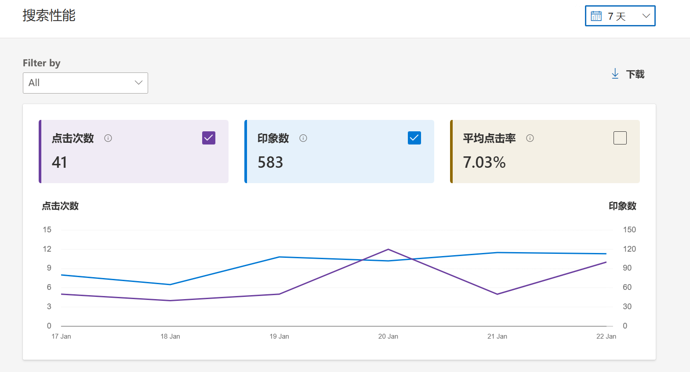The image size is (690, 372).
Task: Click the info icon beside 平均点击率
Action: click(530, 138)
